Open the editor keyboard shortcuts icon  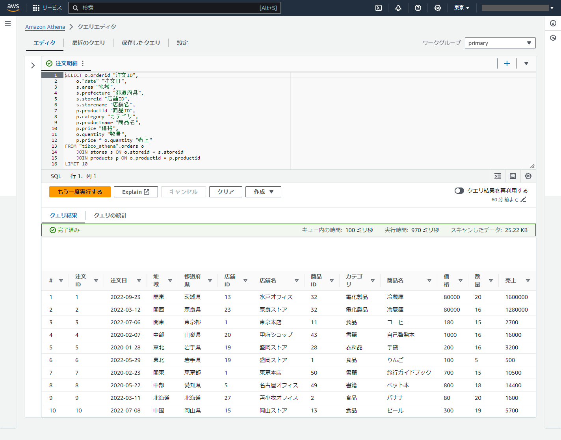(513, 176)
